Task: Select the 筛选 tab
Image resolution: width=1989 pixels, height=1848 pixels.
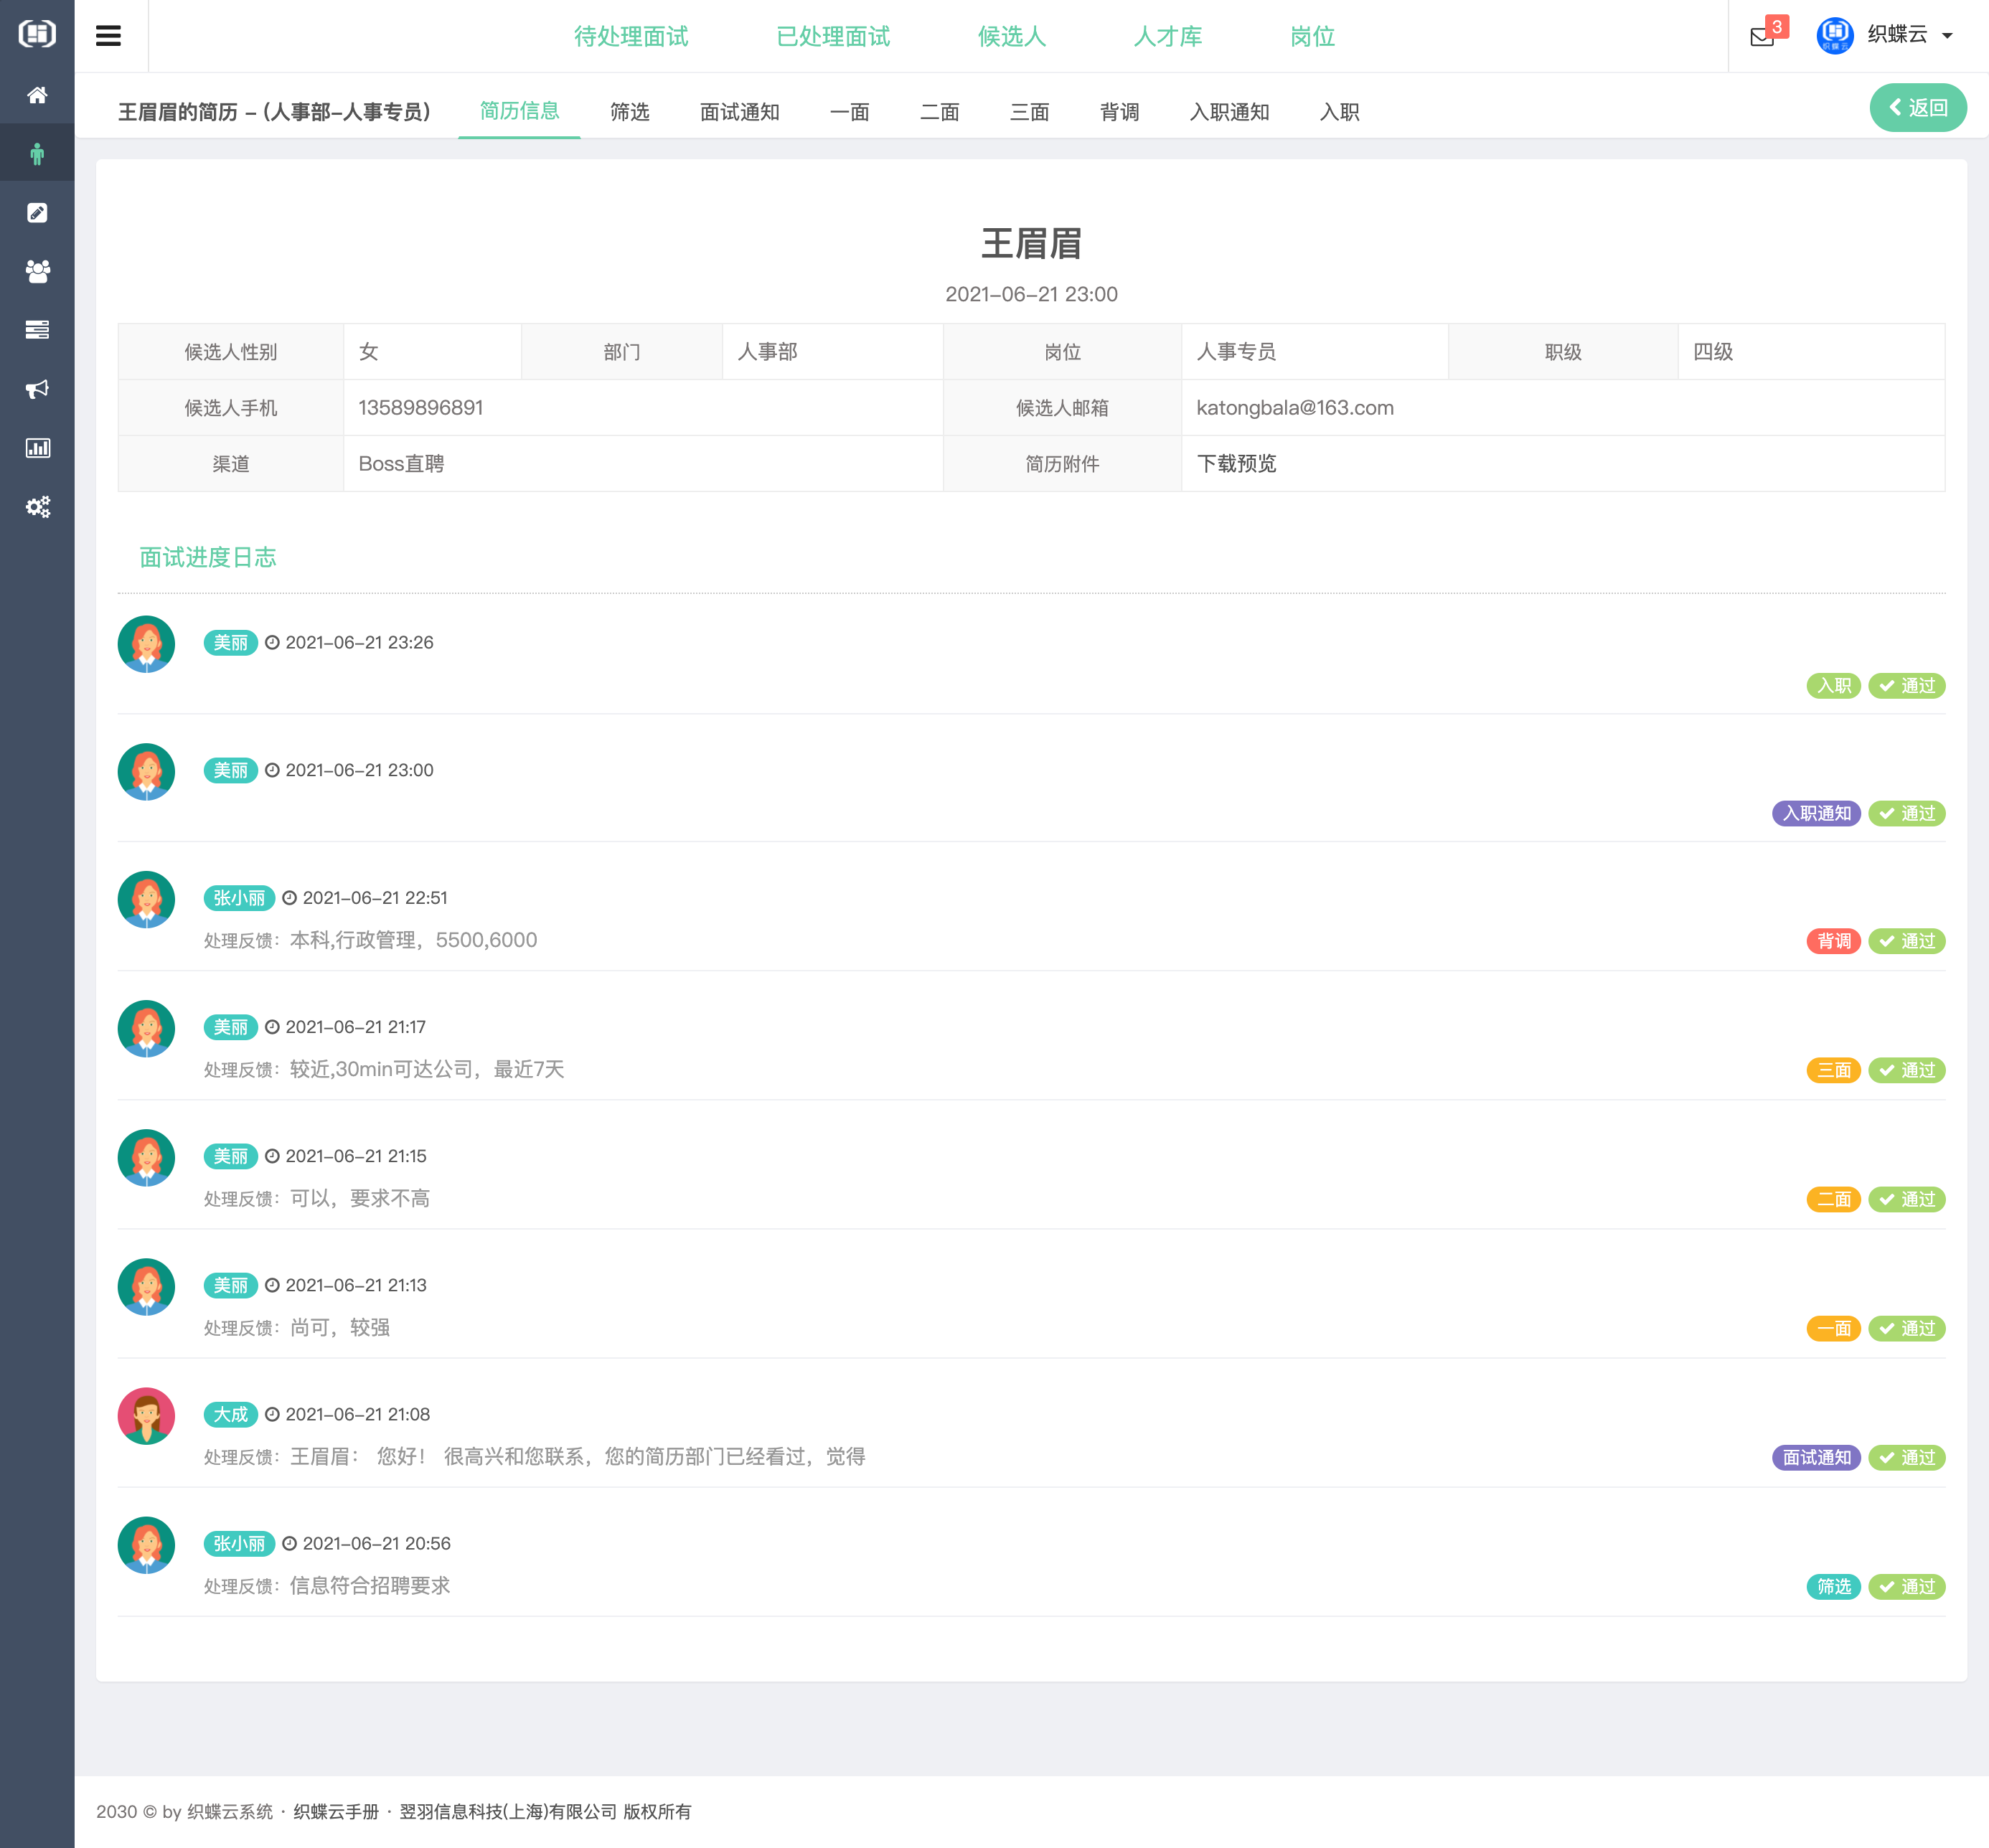Action: coord(629,112)
